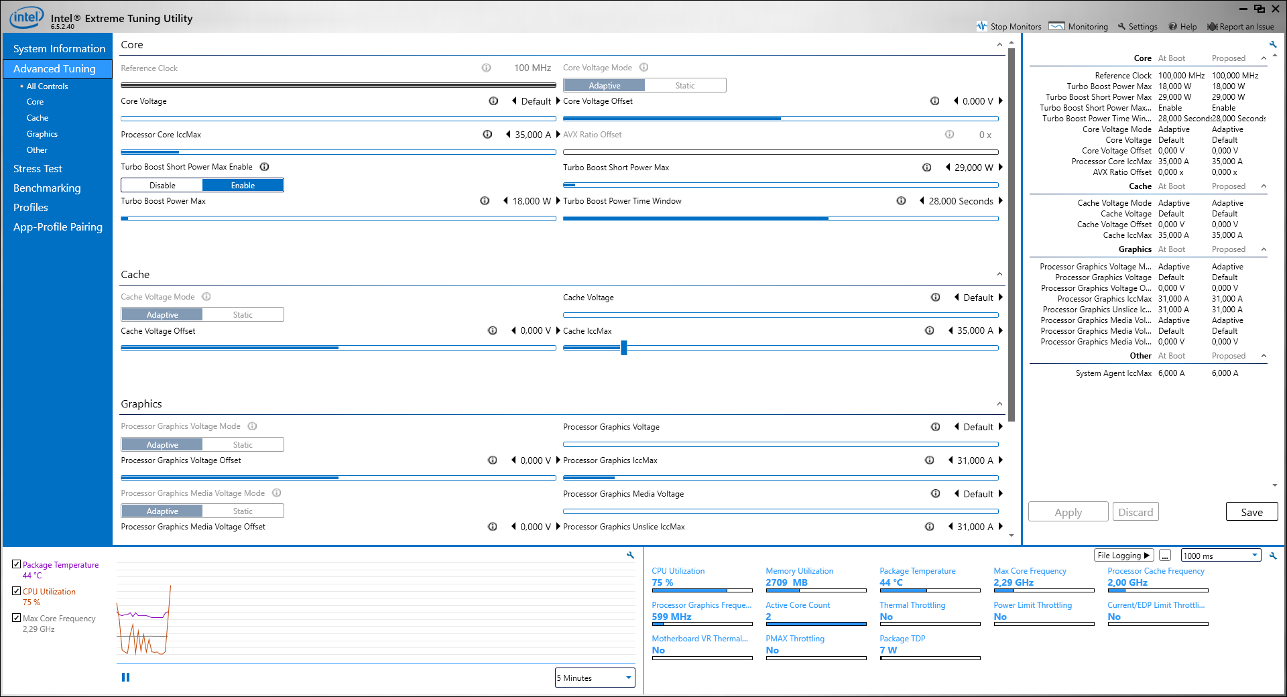Screen dimensions: 1287x697
Task: Pause the monitoring graph
Action: click(125, 678)
